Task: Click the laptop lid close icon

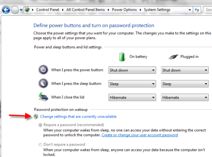Action: [x=43, y=97]
